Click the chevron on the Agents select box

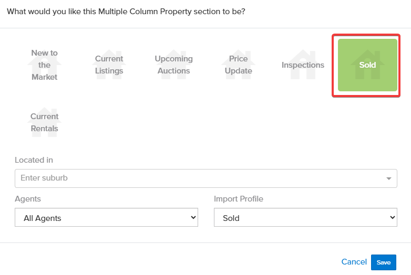(x=193, y=218)
